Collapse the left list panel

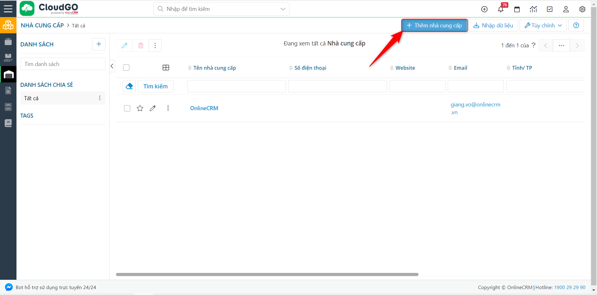coord(112,66)
